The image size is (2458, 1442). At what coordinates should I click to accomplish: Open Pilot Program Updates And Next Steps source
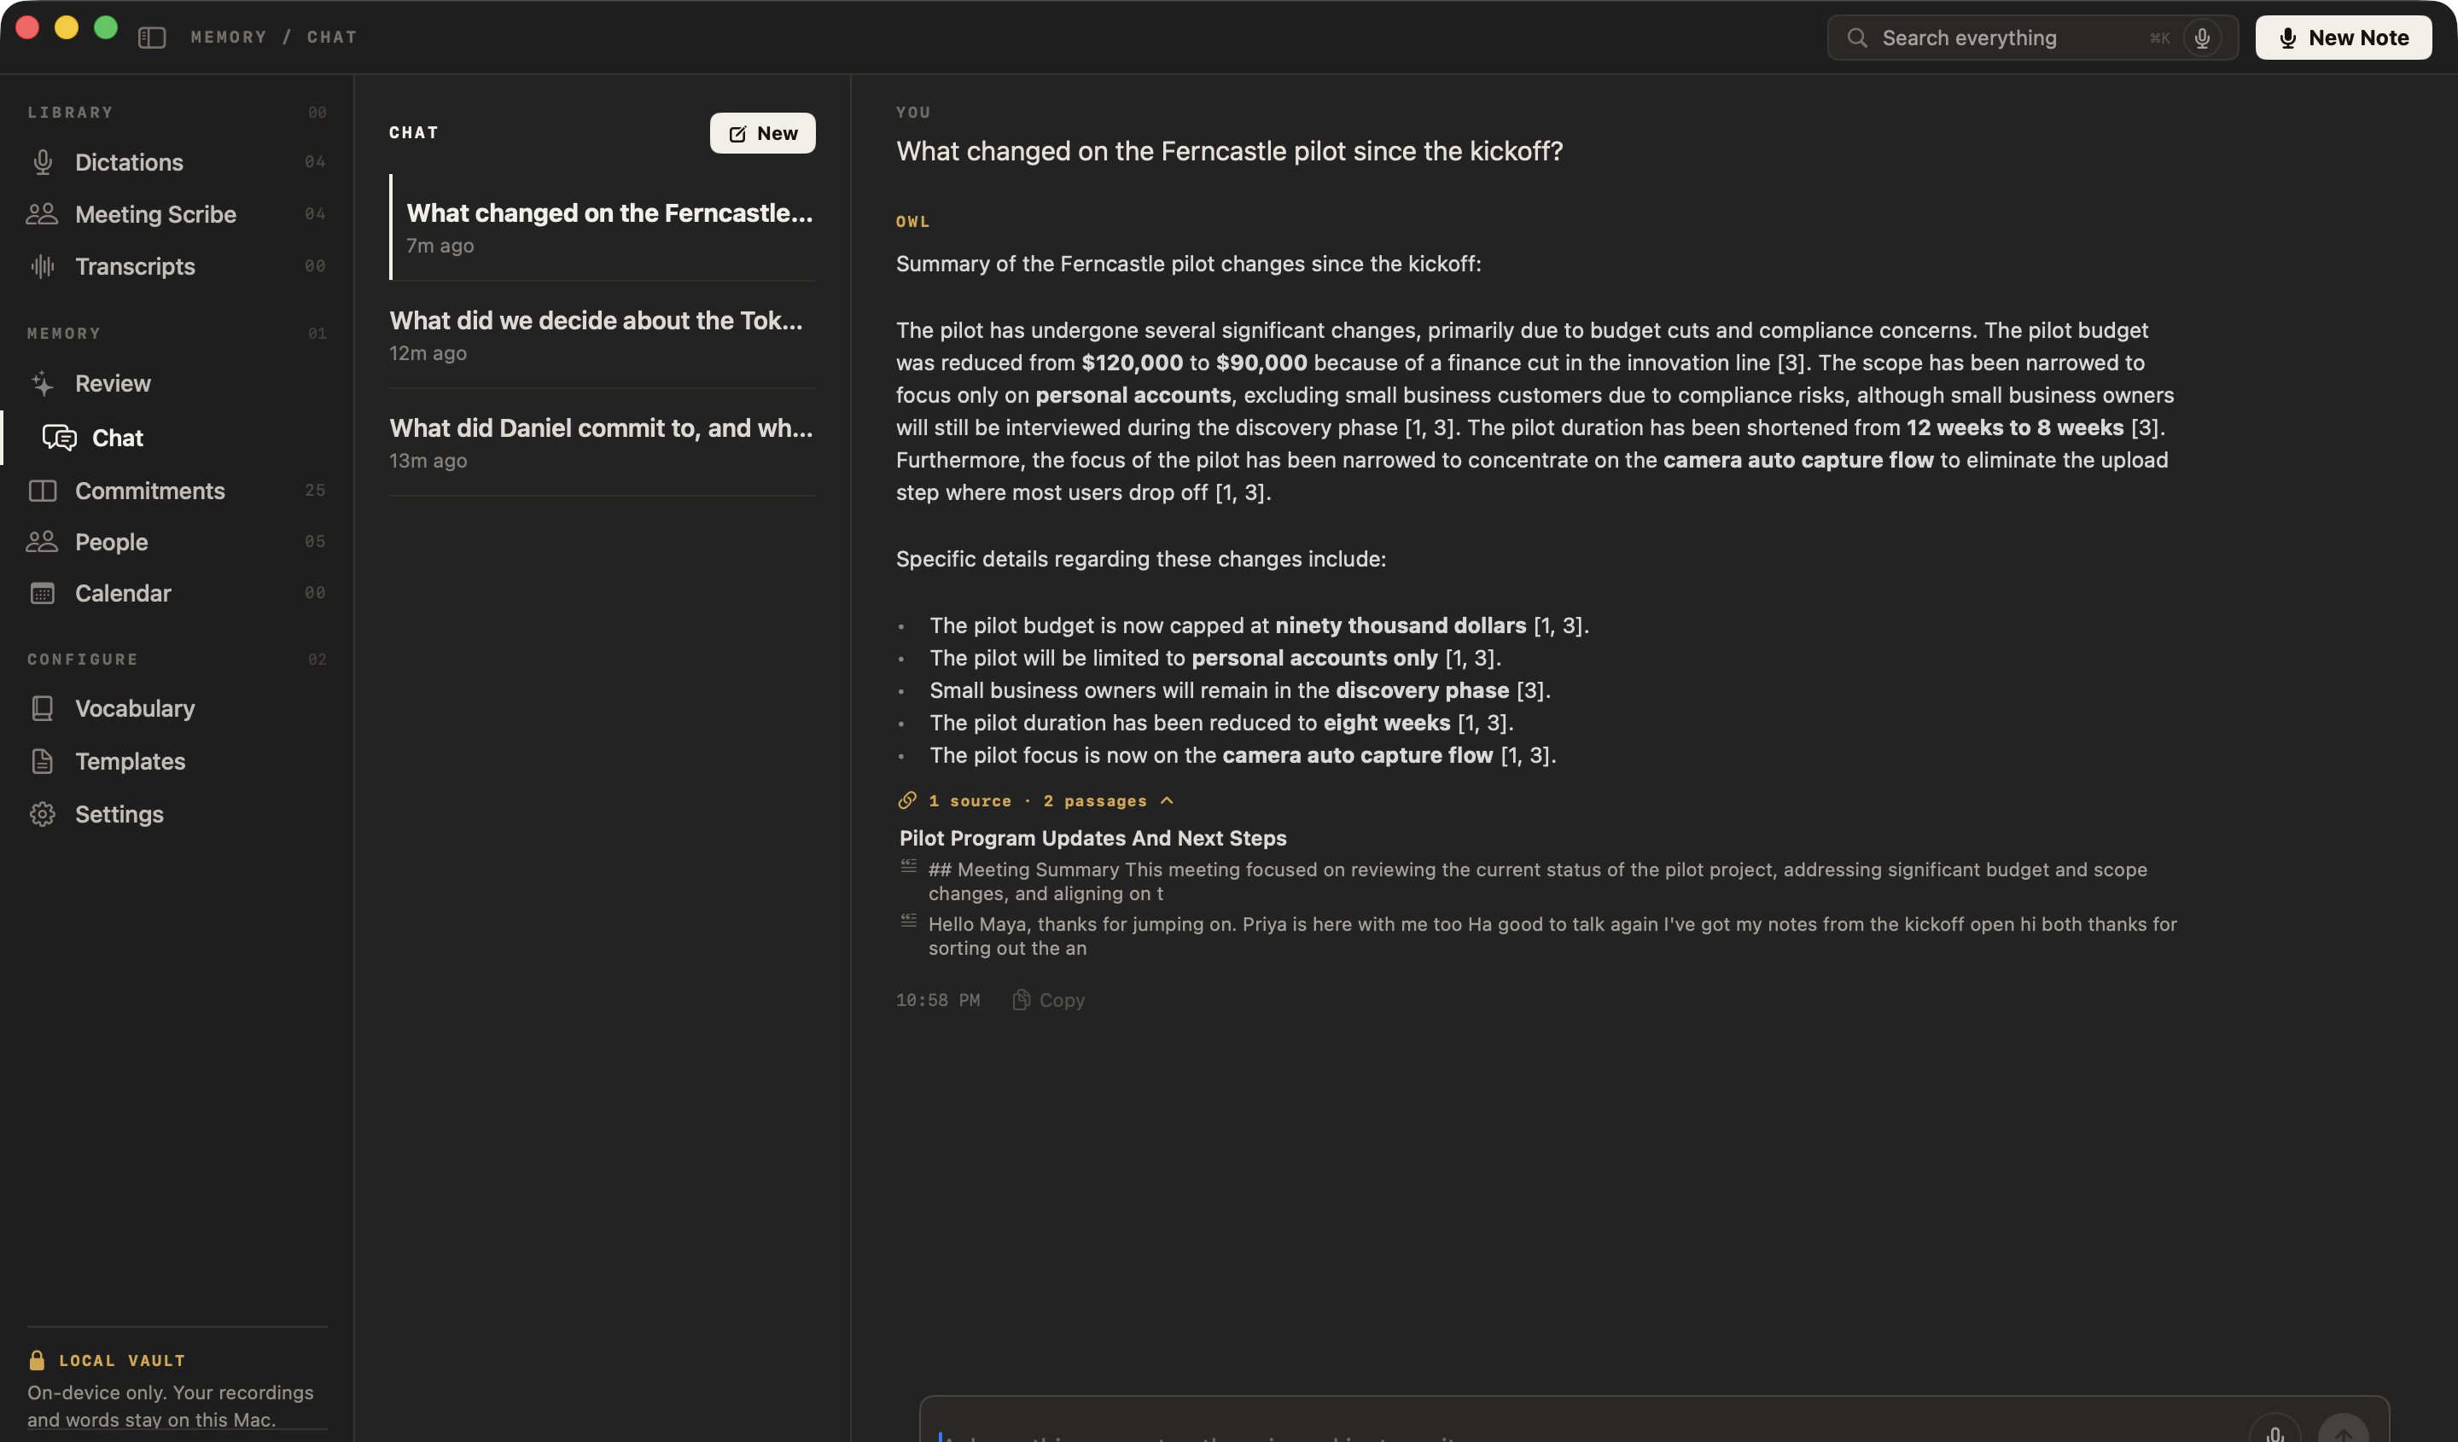pyautogui.click(x=1092, y=838)
